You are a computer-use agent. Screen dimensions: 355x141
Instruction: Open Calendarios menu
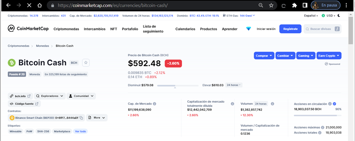click(185, 29)
